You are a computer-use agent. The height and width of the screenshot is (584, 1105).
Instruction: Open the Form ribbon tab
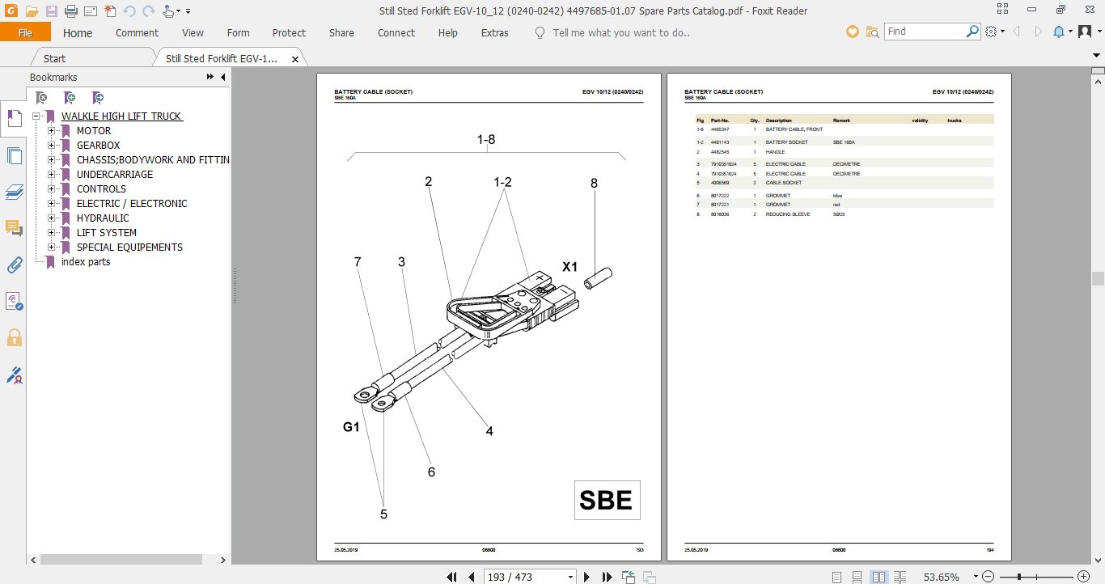pyautogui.click(x=238, y=32)
